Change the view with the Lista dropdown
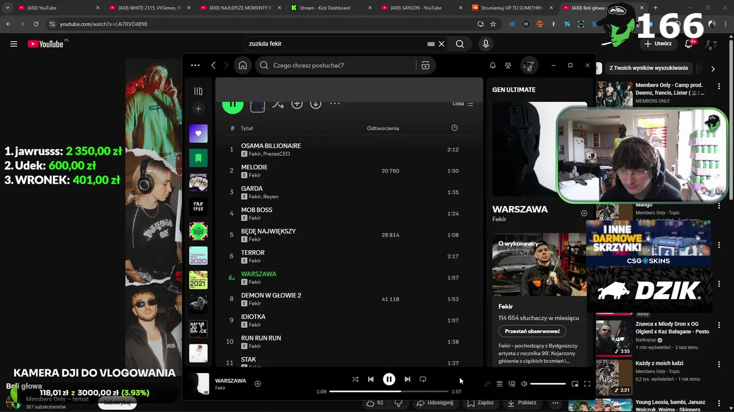The image size is (734, 412). tap(463, 104)
